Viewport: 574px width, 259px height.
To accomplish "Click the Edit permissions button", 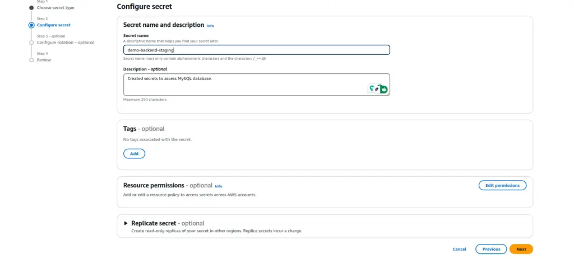I will click(502, 185).
